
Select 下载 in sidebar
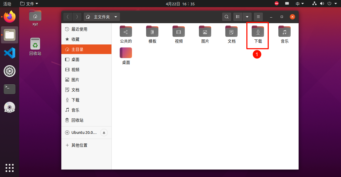(x=86, y=100)
